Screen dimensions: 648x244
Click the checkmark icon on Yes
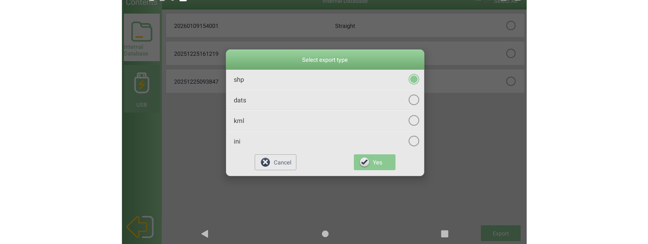click(364, 162)
